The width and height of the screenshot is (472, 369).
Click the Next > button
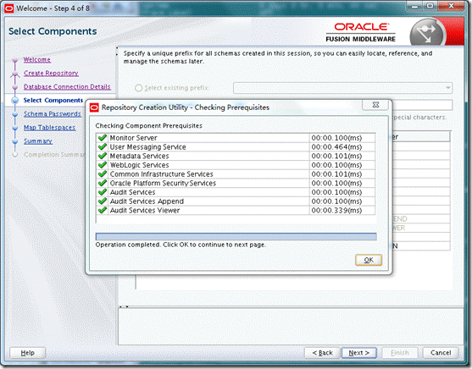(x=358, y=352)
